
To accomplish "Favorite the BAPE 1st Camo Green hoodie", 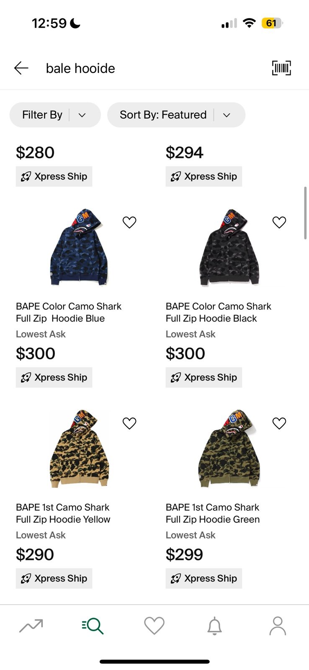I will tap(279, 423).
